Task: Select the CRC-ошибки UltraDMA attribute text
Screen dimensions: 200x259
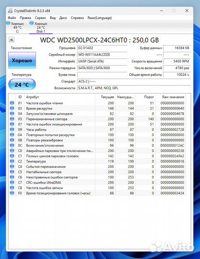Action: point(44,182)
